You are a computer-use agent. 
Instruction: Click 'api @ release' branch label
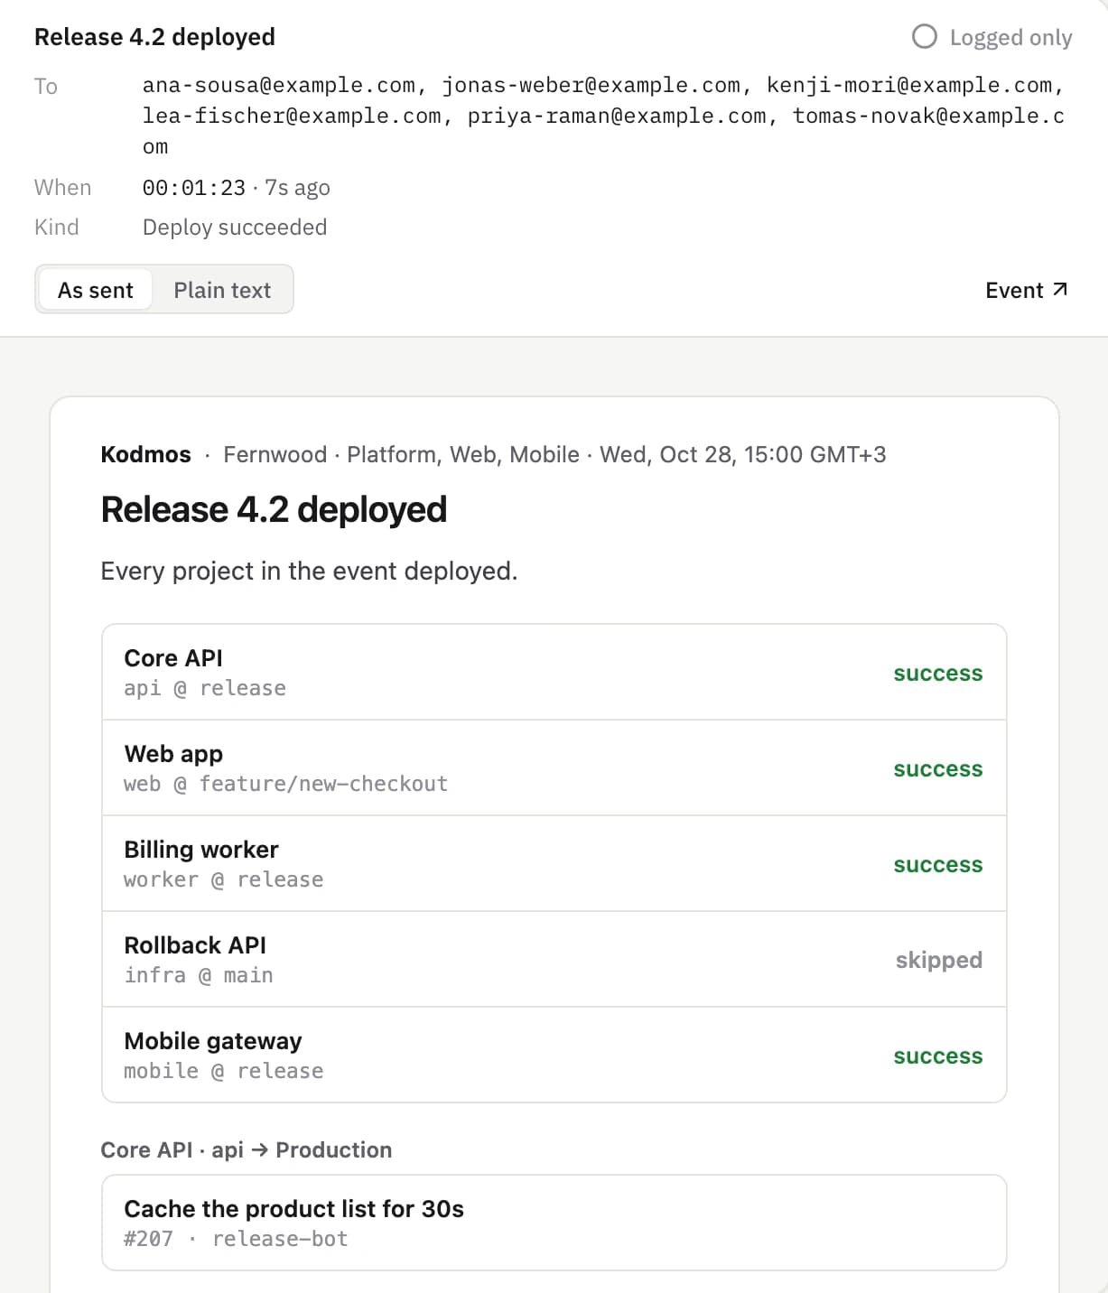click(x=205, y=689)
